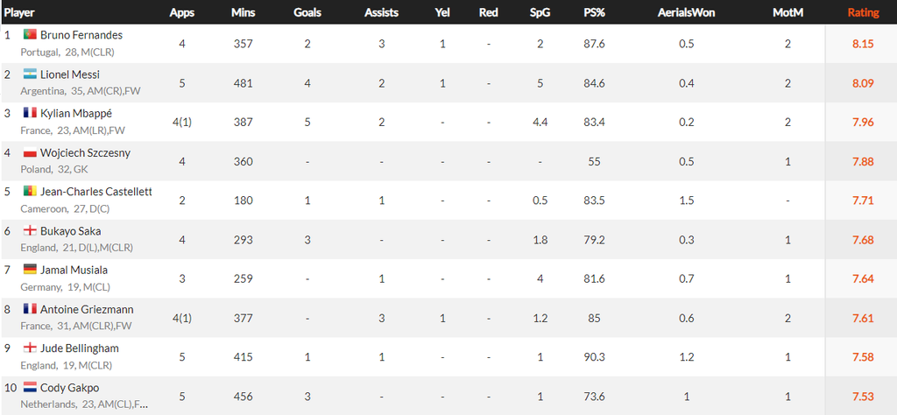Click the England flag beside Bukayo Saka
Viewport: 897px width, 415px height.
(x=29, y=231)
